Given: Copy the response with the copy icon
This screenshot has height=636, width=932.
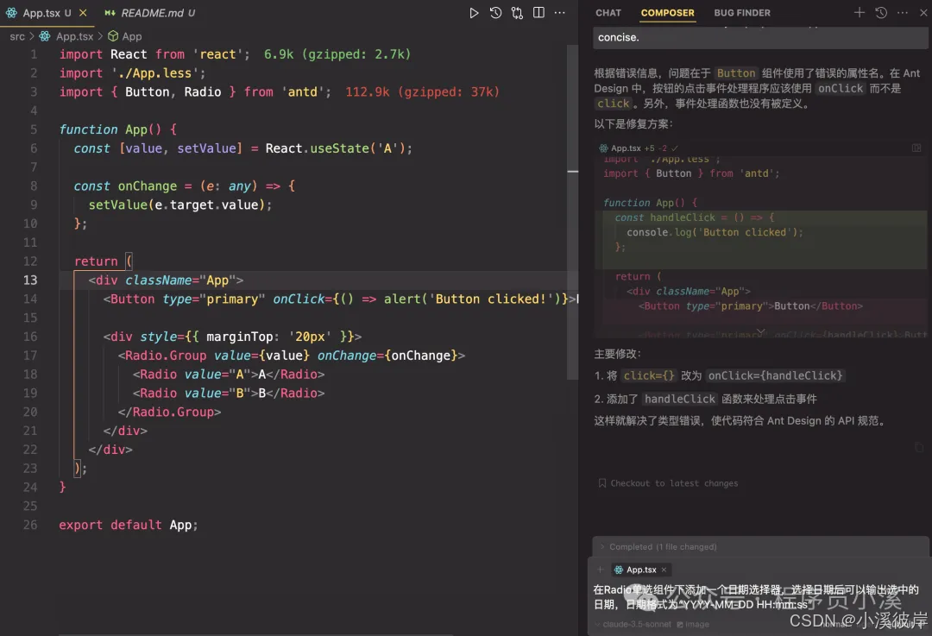Looking at the screenshot, I should tap(919, 447).
